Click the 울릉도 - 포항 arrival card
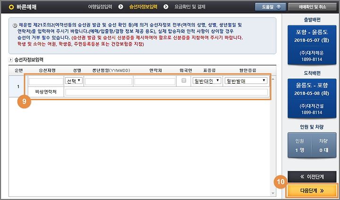The width and height of the screenshot is (340, 200). click(x=312, y=98)
